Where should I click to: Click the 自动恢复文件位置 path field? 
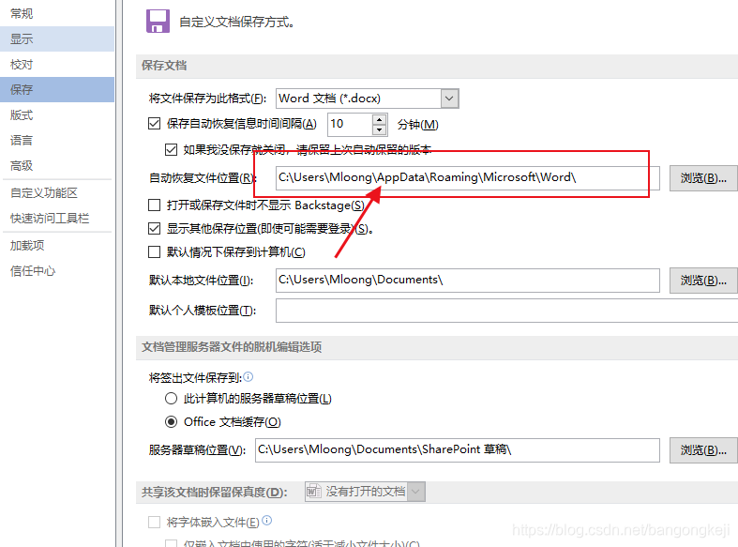pos(467,177)
